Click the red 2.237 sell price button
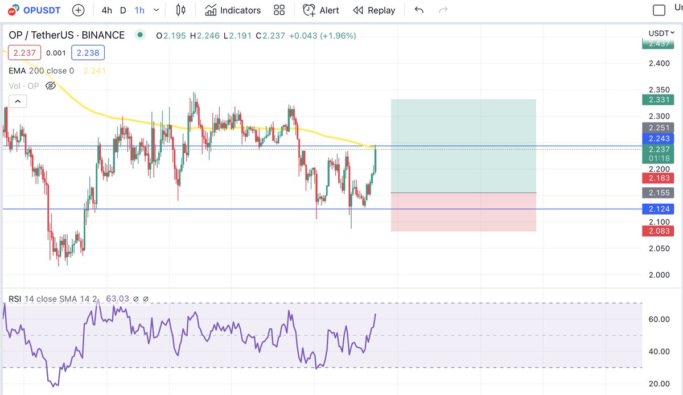This screenshot has height=395, width=683. click(x=24, y=53)
